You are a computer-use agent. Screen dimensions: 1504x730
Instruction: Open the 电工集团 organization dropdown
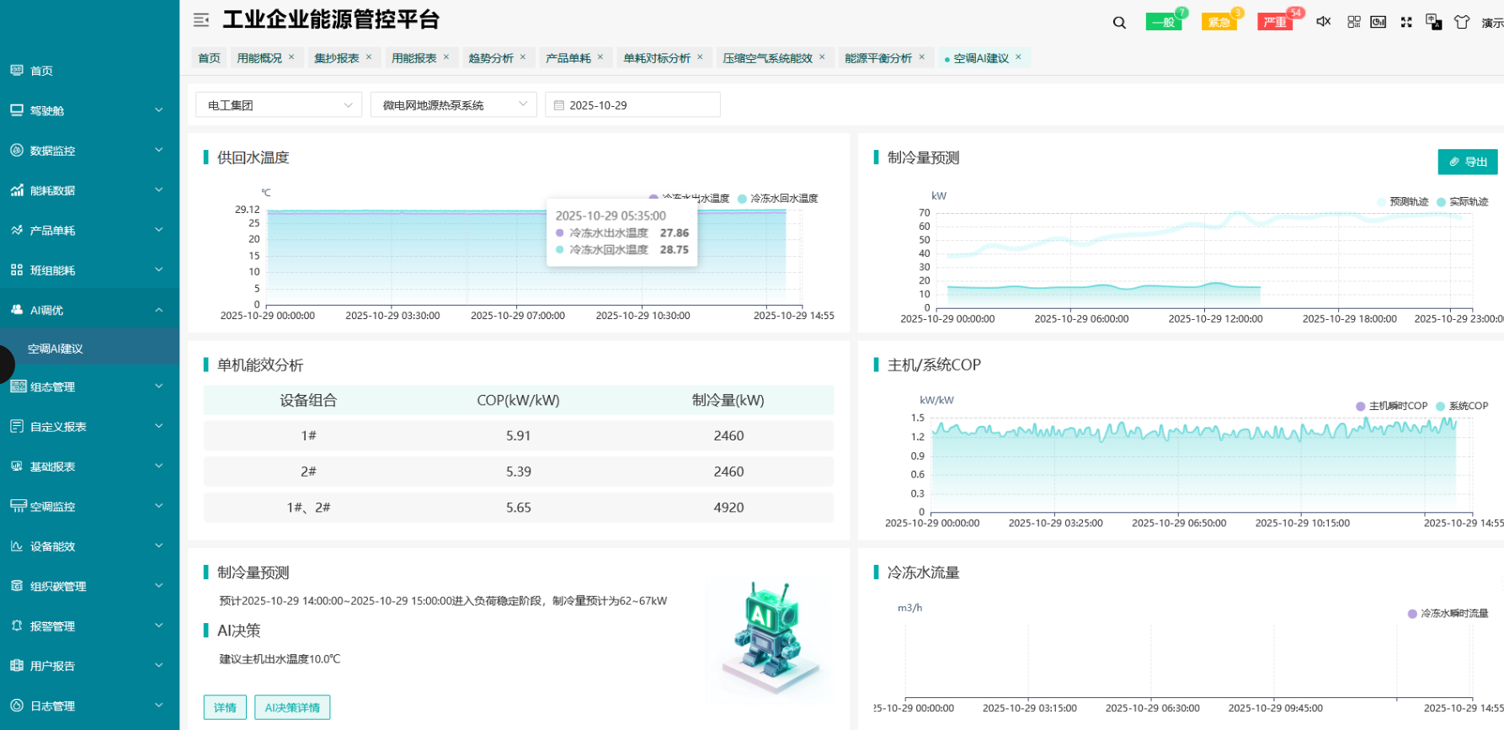pyautogui.click(x=279, y=105)
